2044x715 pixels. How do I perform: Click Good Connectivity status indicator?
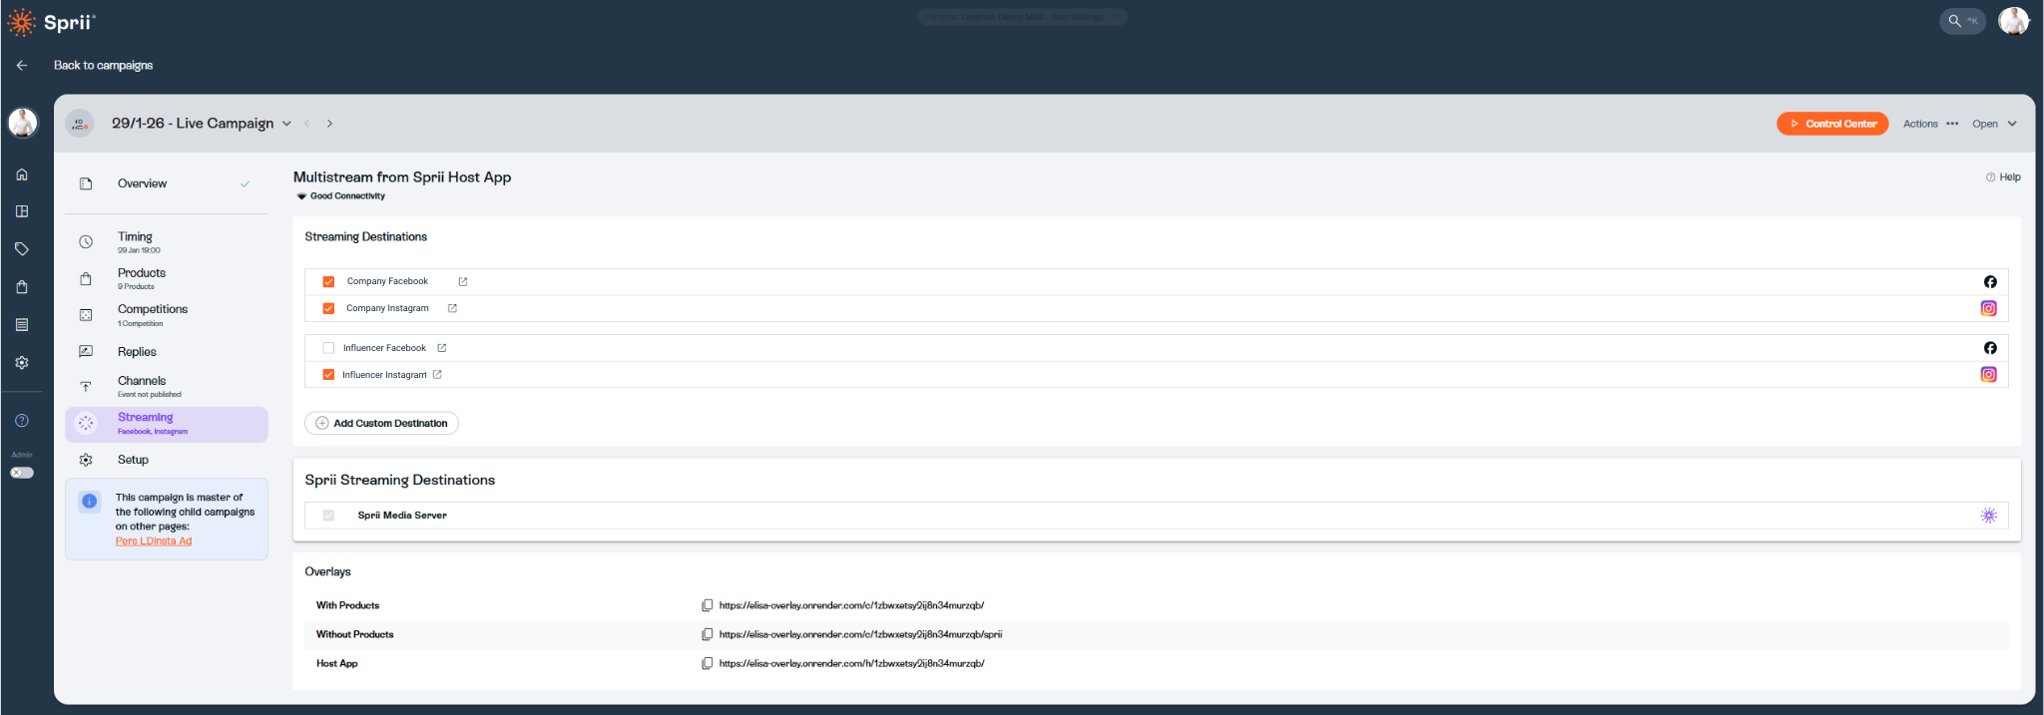pyautogui.click(x=340, y=196)
